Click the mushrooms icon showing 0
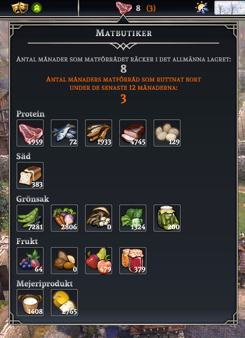Screen dimensions: 245x338 [x=99, y=218]
